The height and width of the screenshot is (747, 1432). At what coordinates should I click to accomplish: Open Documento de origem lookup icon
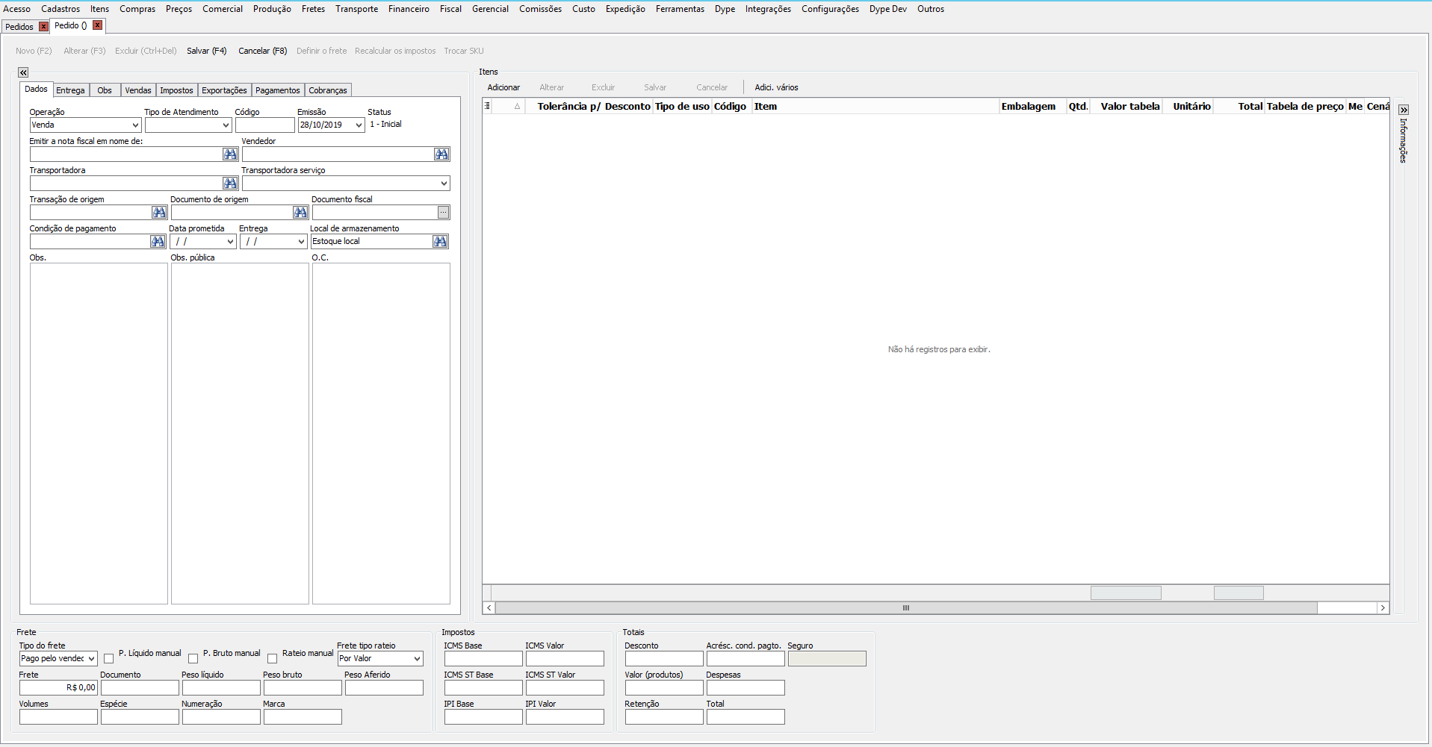click(x=300, y=212)
